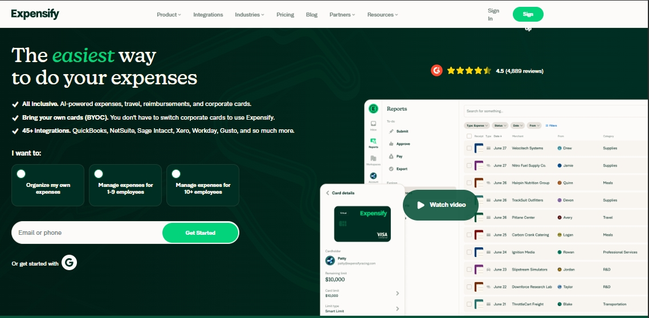Click the Limit type Smart Limit chevron
This screenshot has width=649, height=318.
pyautogui.click(x=397, y=308)
